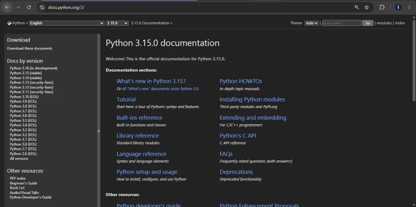Open Python's C API link
This screenshot has height=207, width=416.
click(238, 136)
